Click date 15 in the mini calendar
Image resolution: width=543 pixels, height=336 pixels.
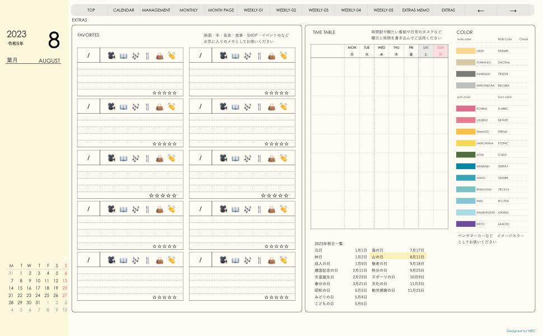point(21,288)
